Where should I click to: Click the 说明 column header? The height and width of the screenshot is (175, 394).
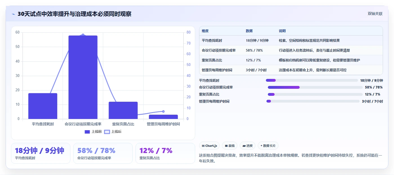point(282,31)
